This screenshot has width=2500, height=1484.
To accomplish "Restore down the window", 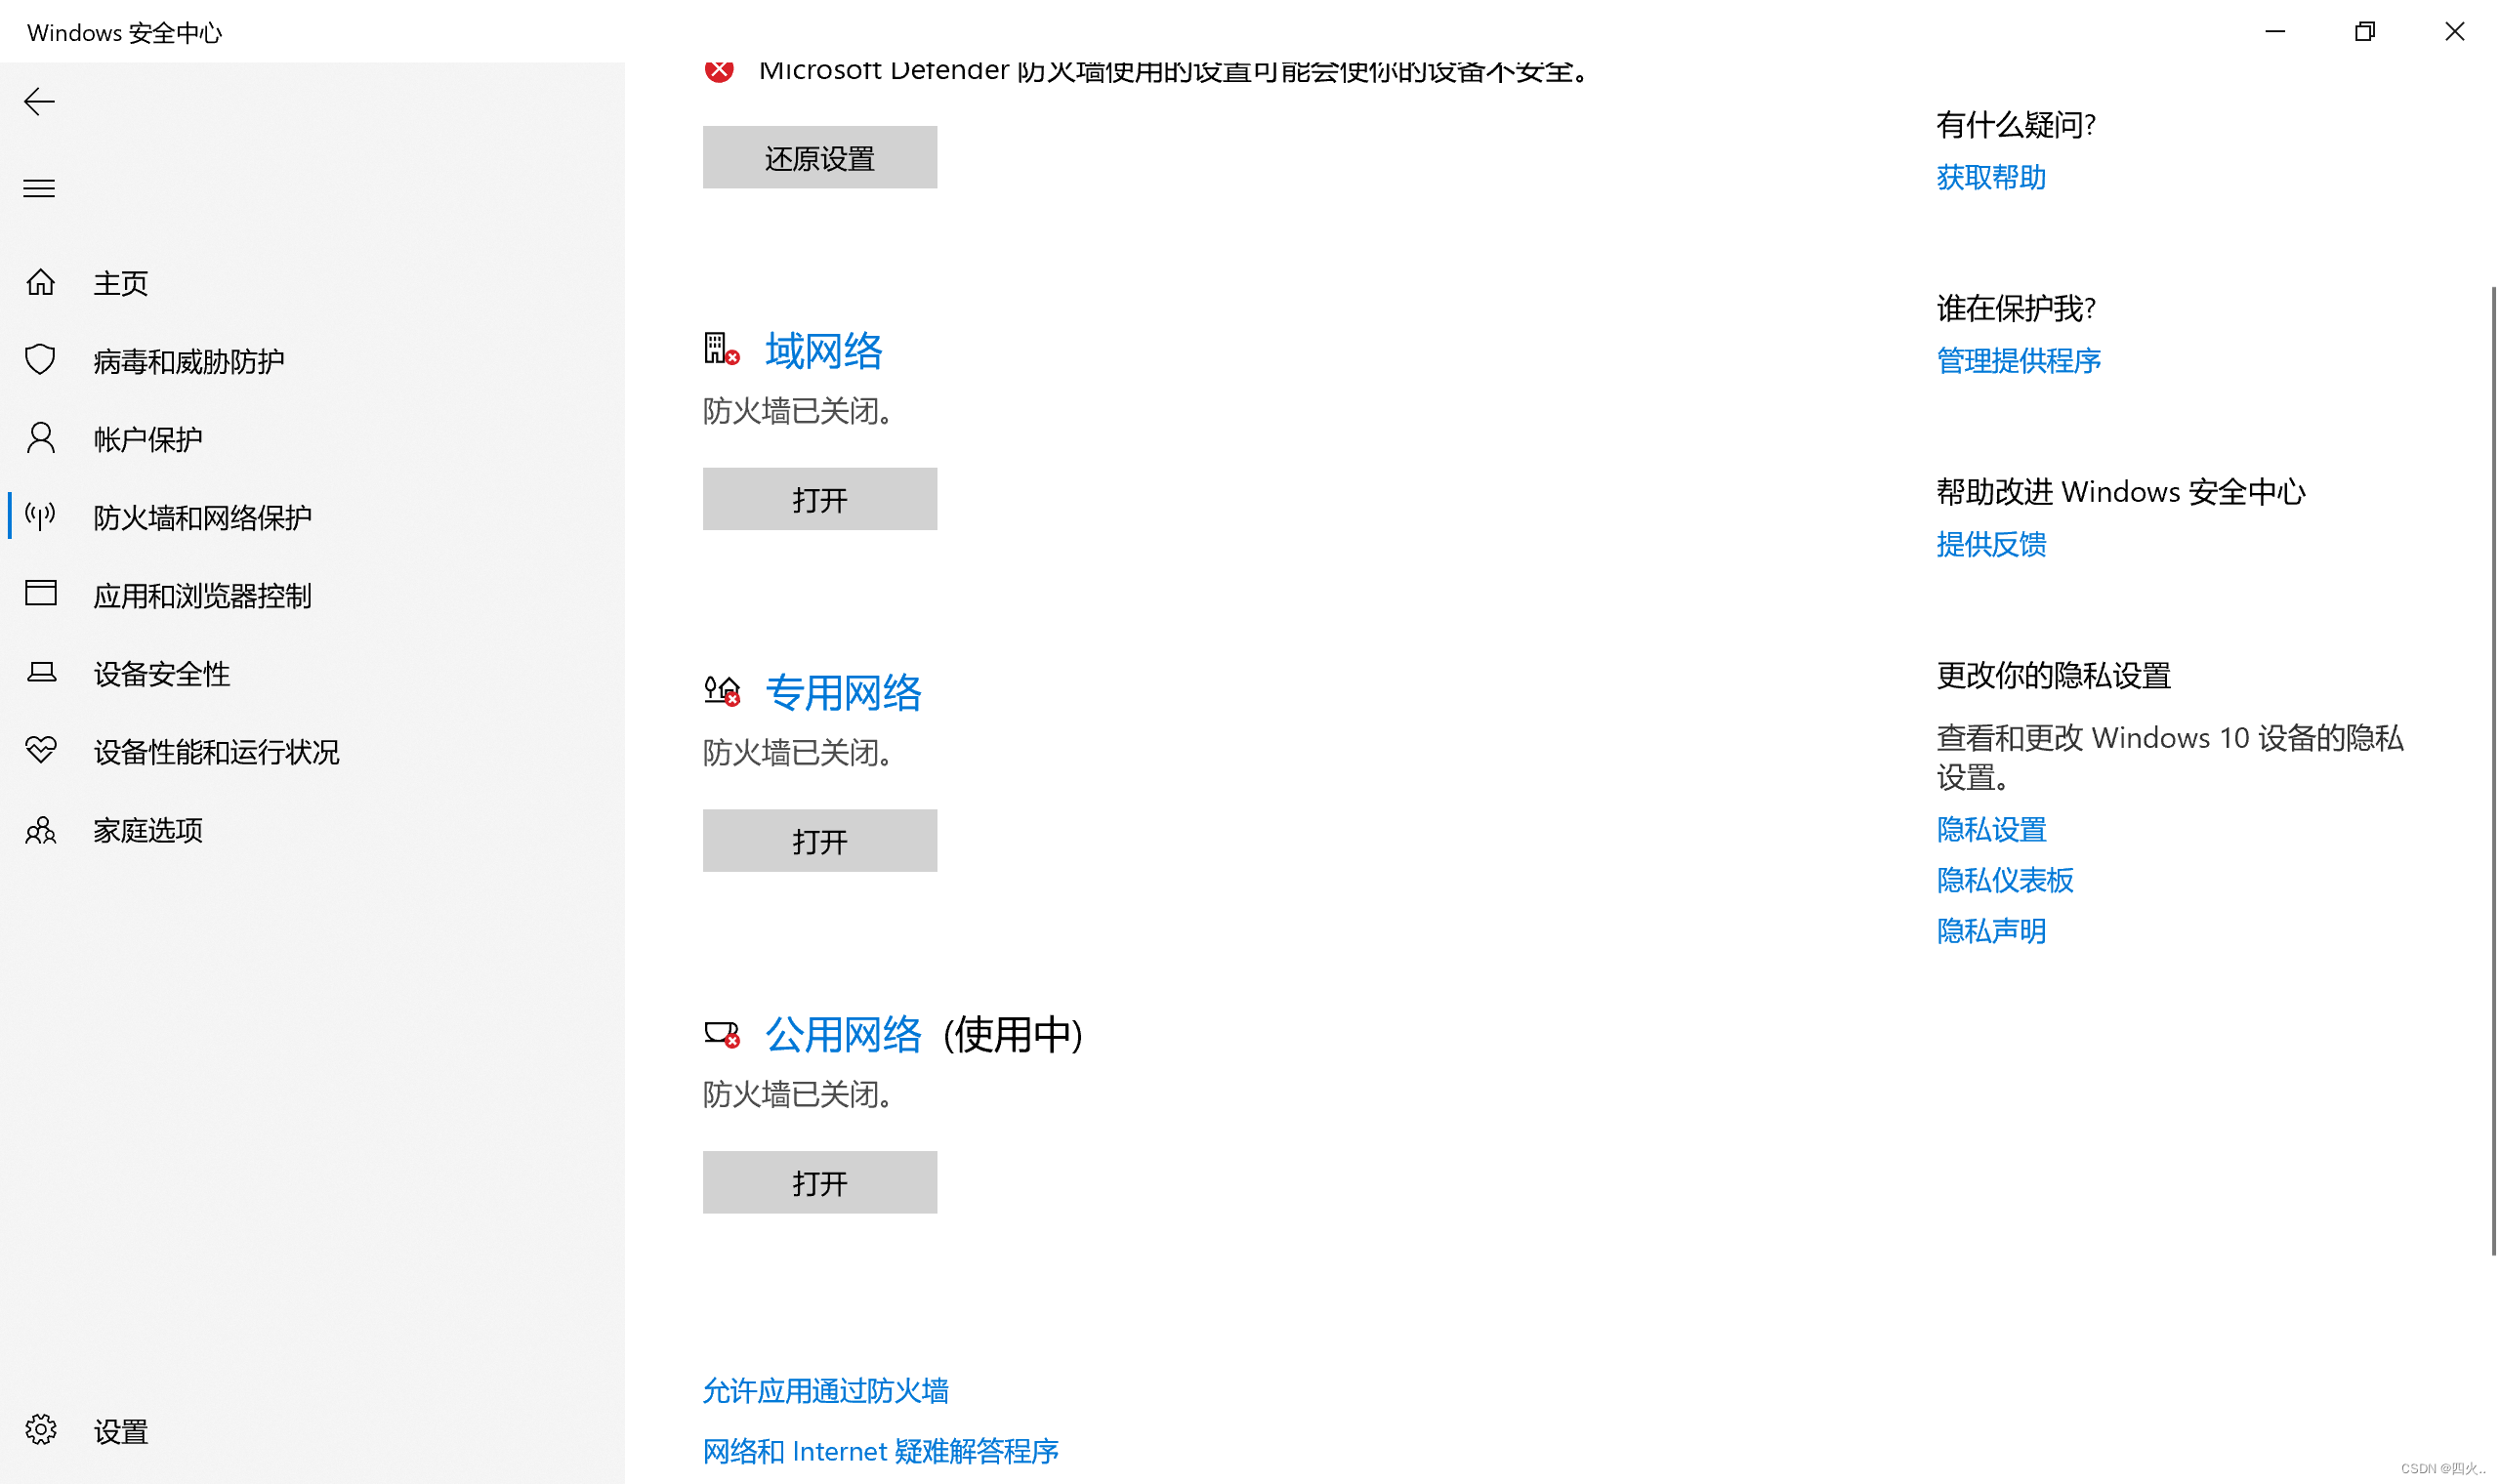I will point(2365,31).
